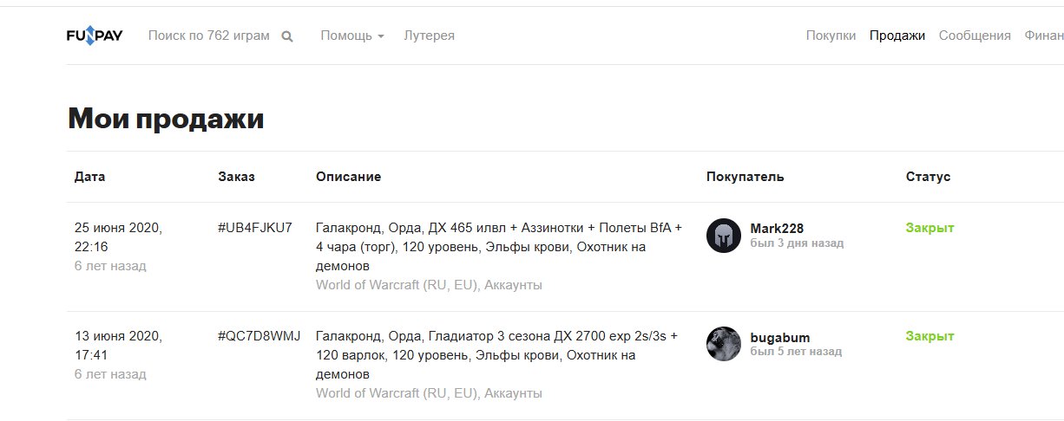Click Закрыт status of Mark228's order
Viewport: 1064px width, 421px height.
[929, 228]
